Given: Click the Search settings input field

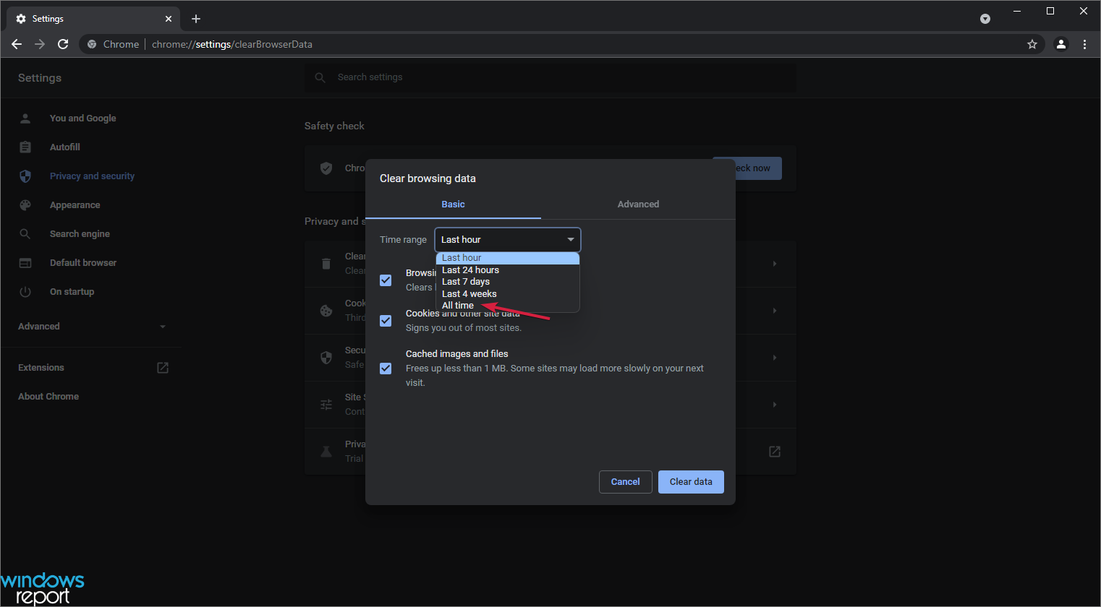Looking at the screenshot, I should coord(550,77).
